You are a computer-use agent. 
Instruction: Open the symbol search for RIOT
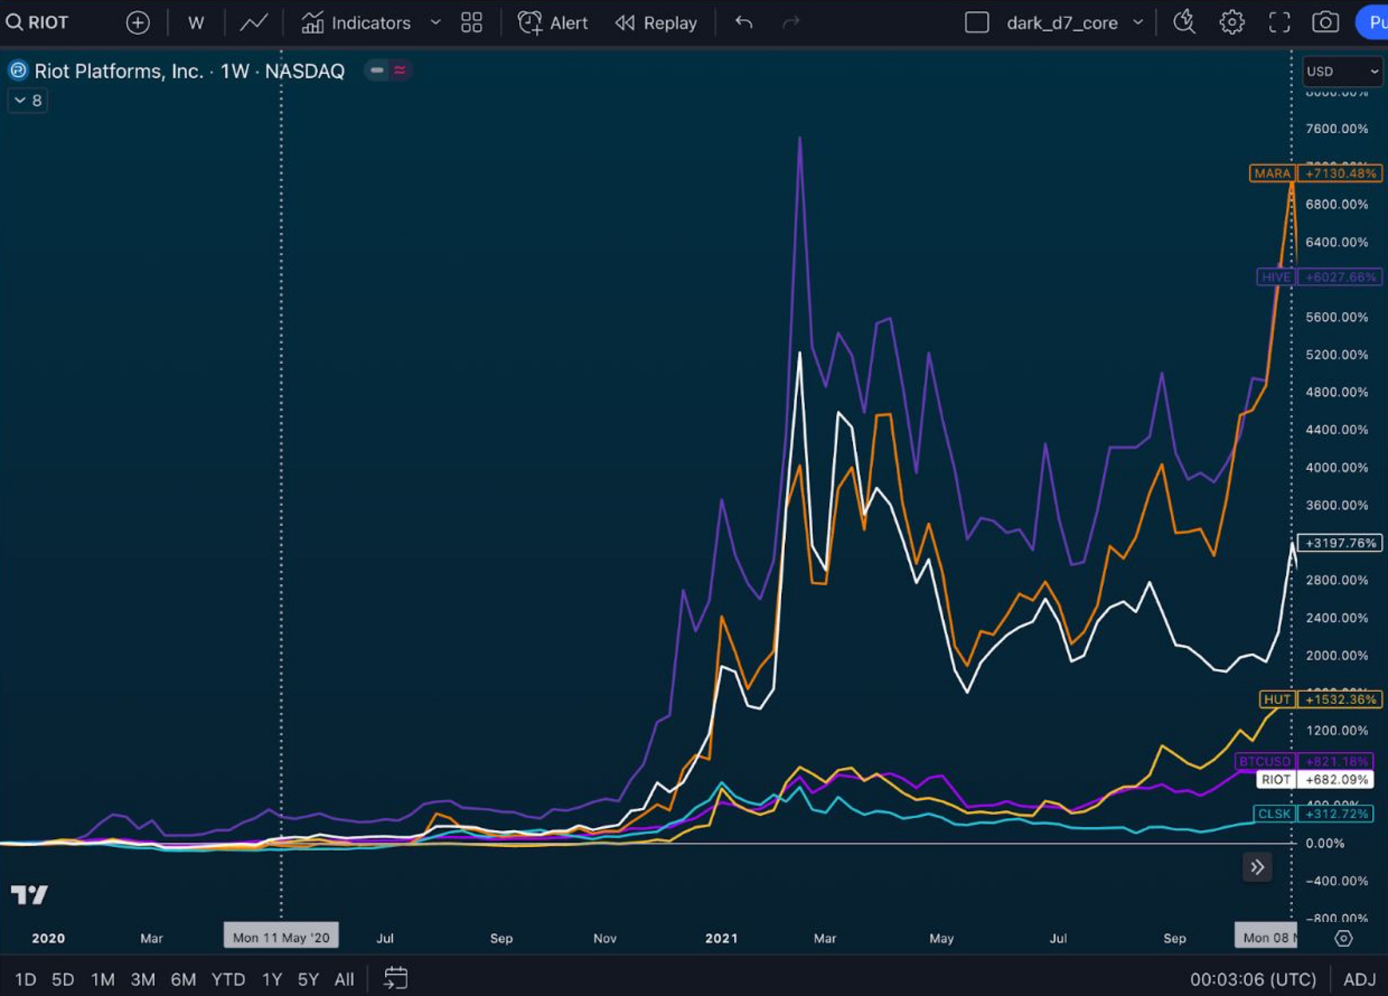tap(37, 22)
